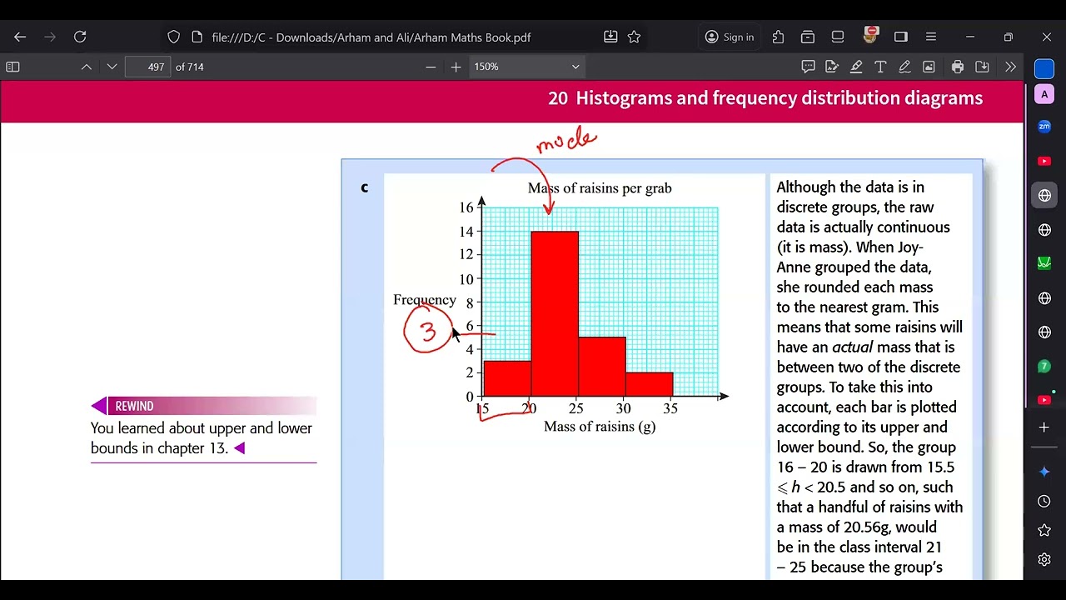Open the second YouTube sidebar tab
1066x600 pixels.
(1044, 401)
